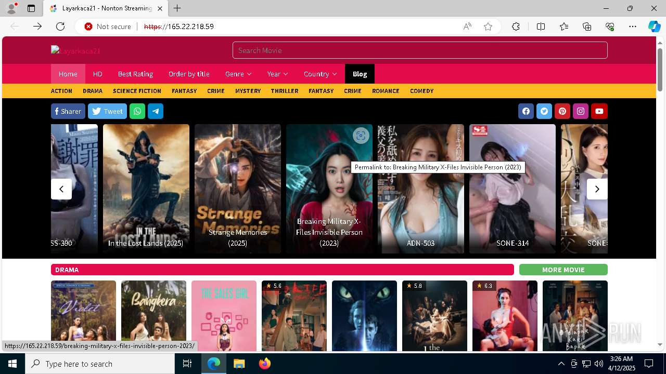
Task: Open Browser essentials icon
Action: click(610, 26)
